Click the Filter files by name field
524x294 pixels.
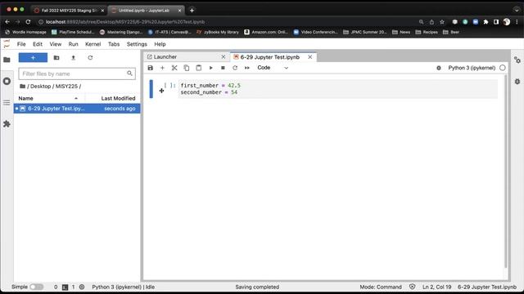pos(77,73)
